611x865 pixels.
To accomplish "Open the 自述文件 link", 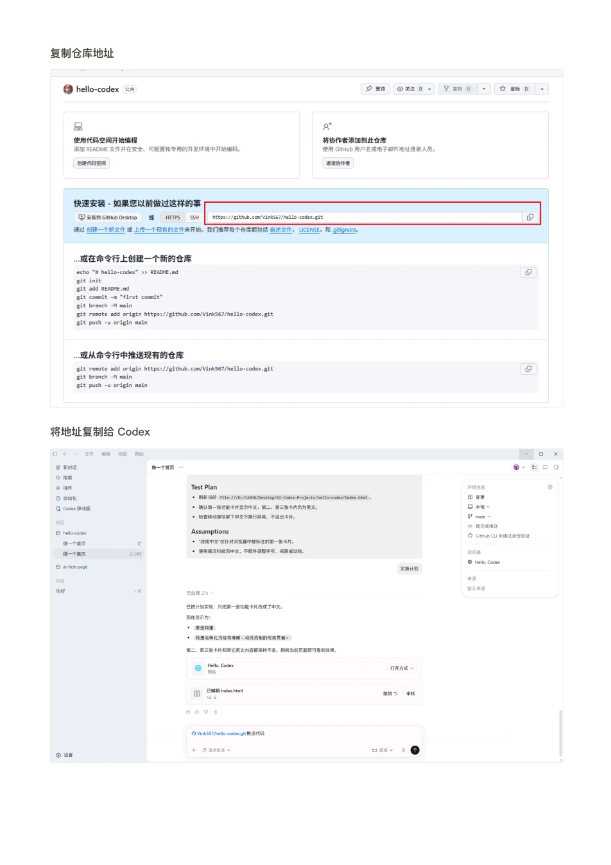I will (280, 230).
